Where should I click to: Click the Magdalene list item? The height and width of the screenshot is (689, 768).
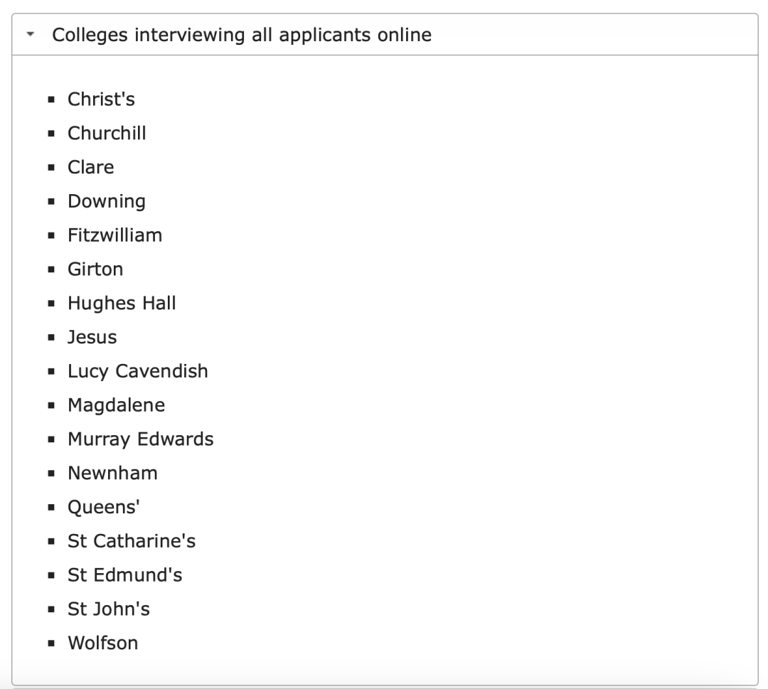tap(116, 405)
